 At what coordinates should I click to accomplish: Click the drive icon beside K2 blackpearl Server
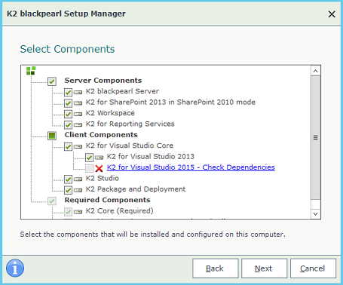coord(78,92)
